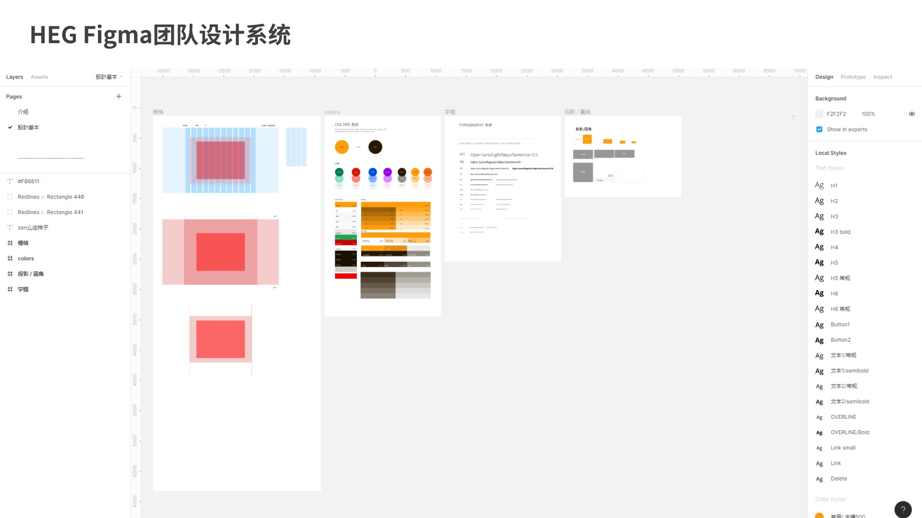Click the frame icon beside 投影 / 圆角 layer
This screenshot has width=922, height=518.
10,274
